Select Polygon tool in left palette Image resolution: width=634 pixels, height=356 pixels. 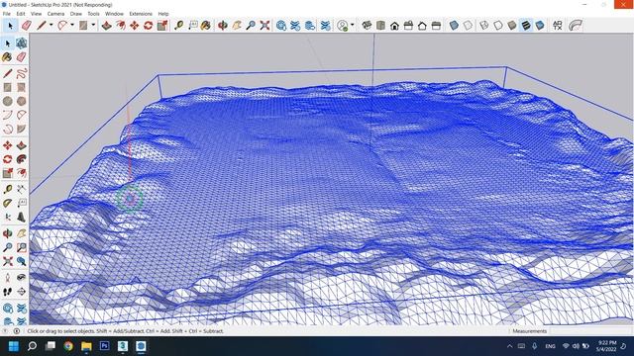pos(22,101)
